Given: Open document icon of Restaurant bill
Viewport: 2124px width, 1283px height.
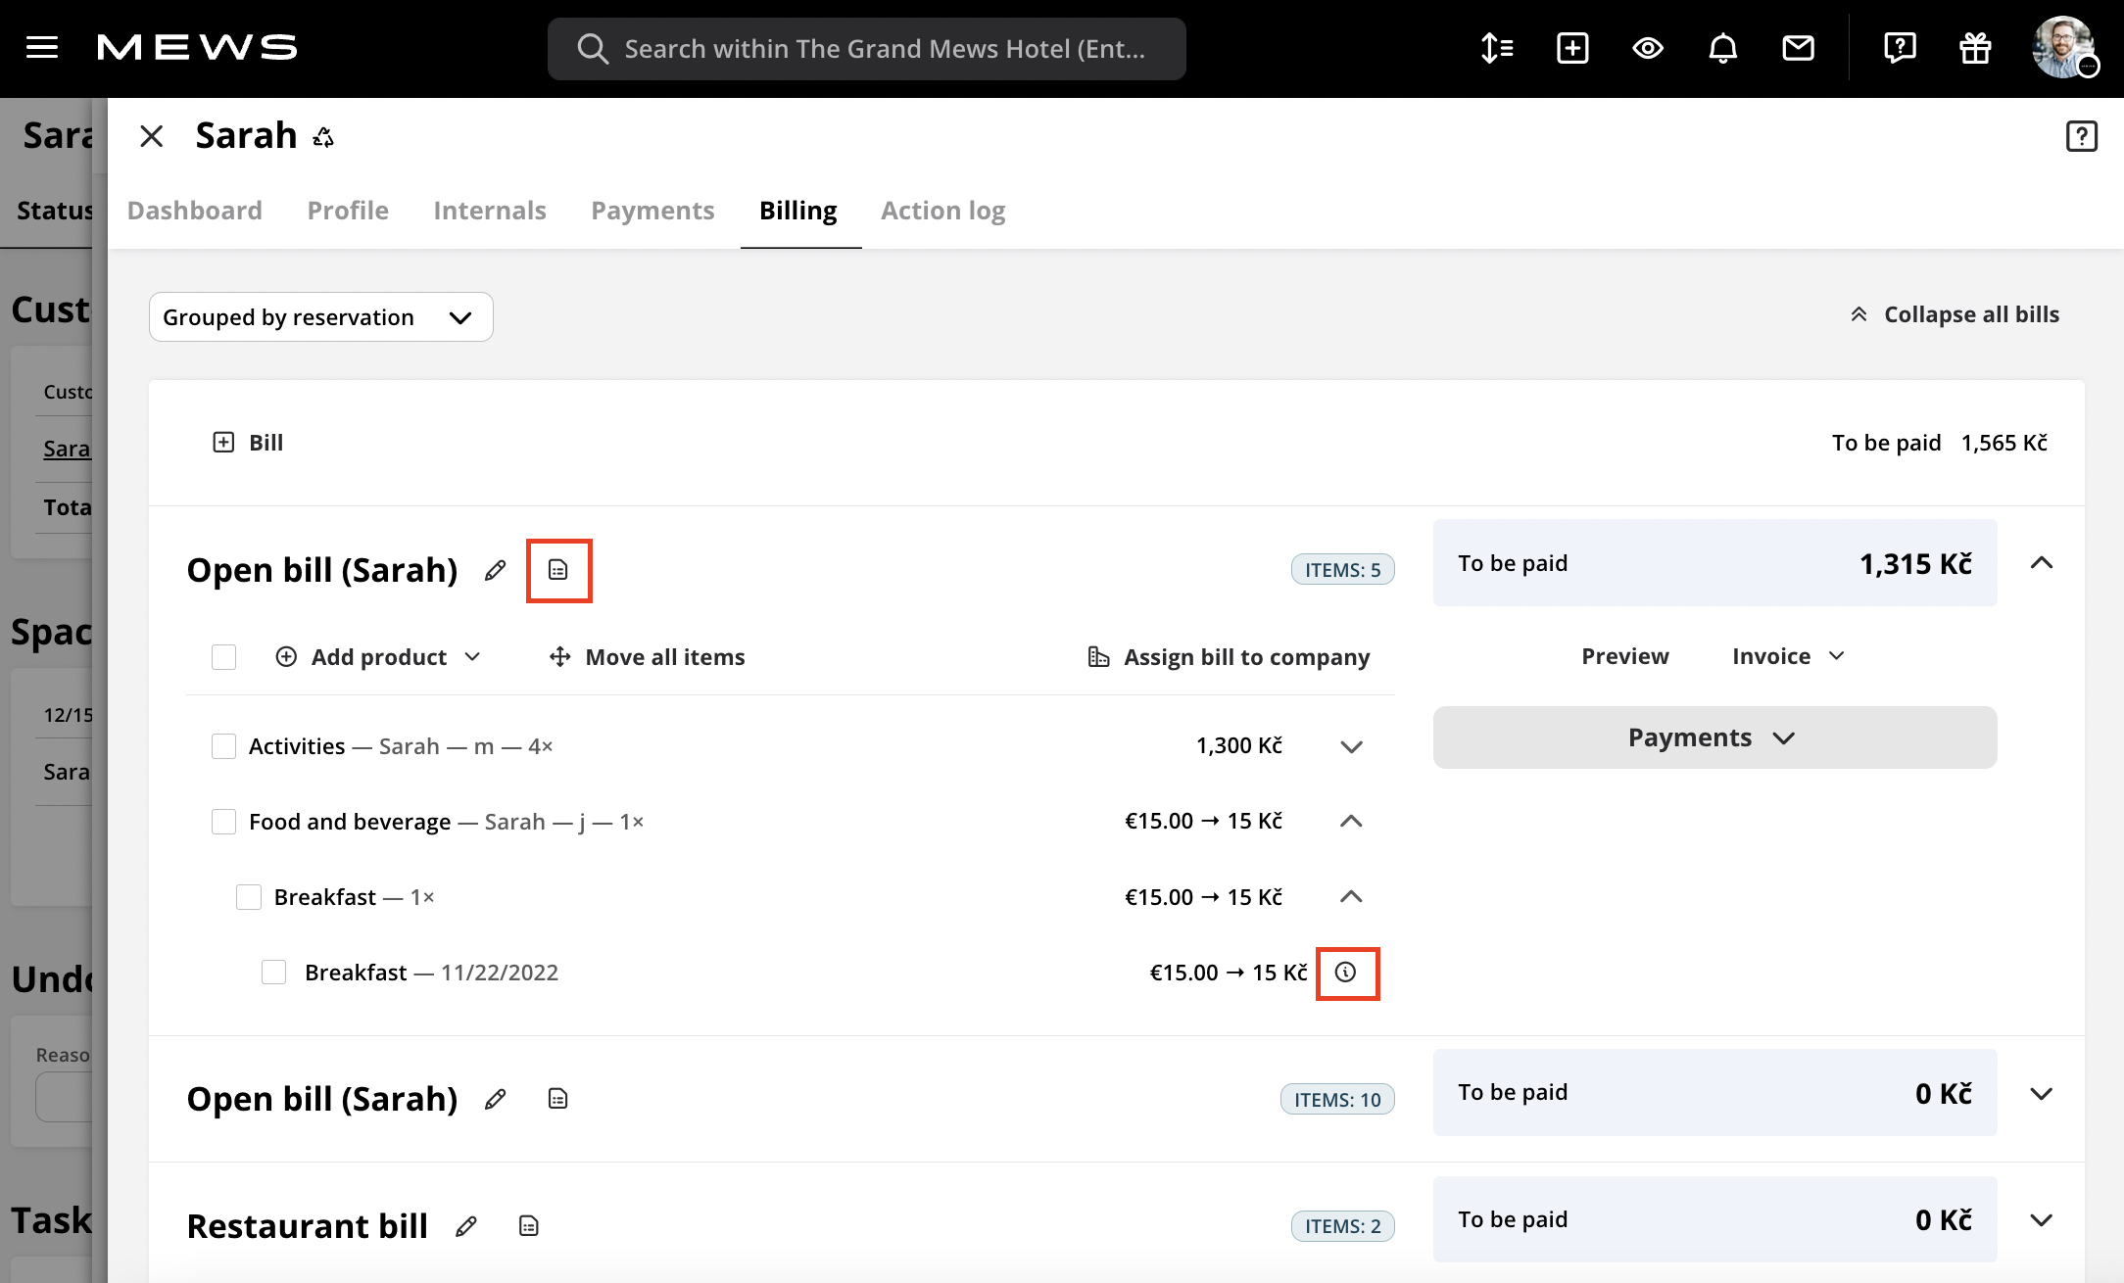Looking at the screenshot, I should click(529, 1226).
